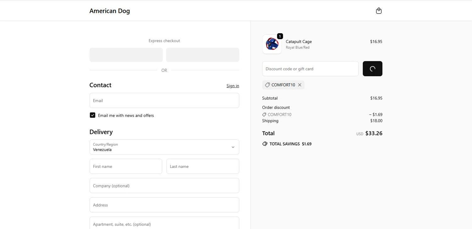Click the TOTAL SAVINGS $1.69 text
The width and height of the screenshot is (472, 229).
pos(290,144)
